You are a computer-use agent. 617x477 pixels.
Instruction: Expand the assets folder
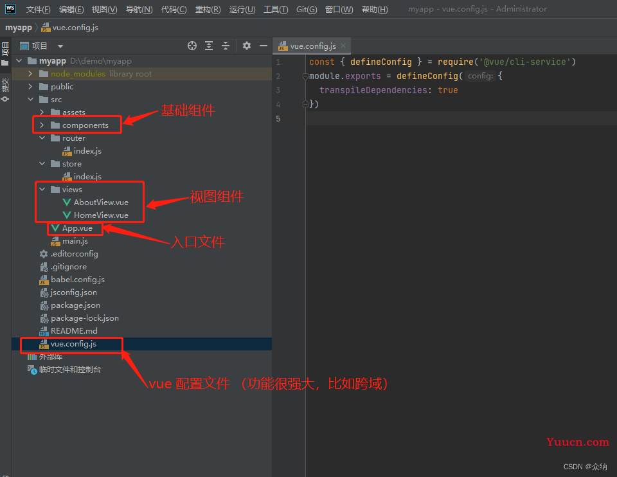(x=42, y=112)
